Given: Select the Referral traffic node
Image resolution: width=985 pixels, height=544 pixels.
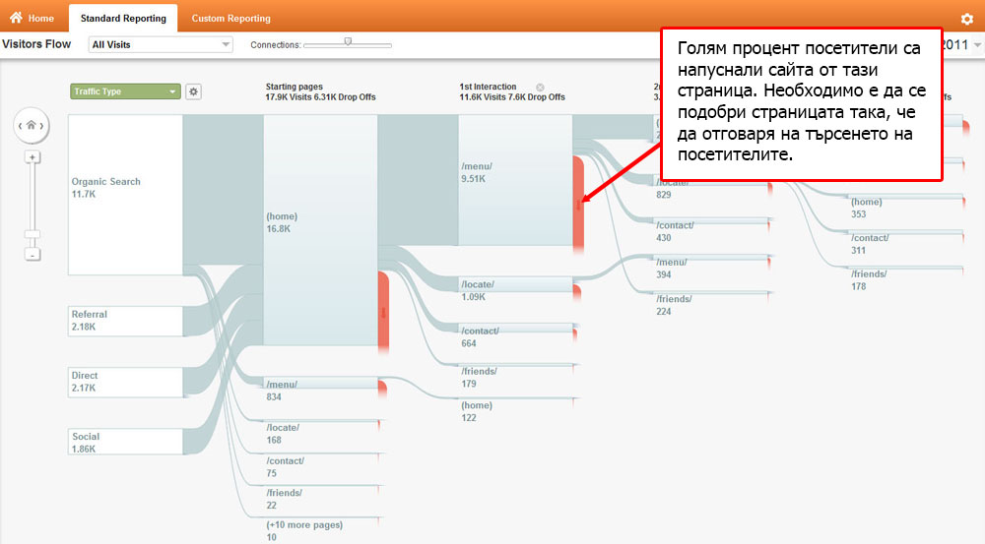Looking at the screenshot, I should point(125,321).
